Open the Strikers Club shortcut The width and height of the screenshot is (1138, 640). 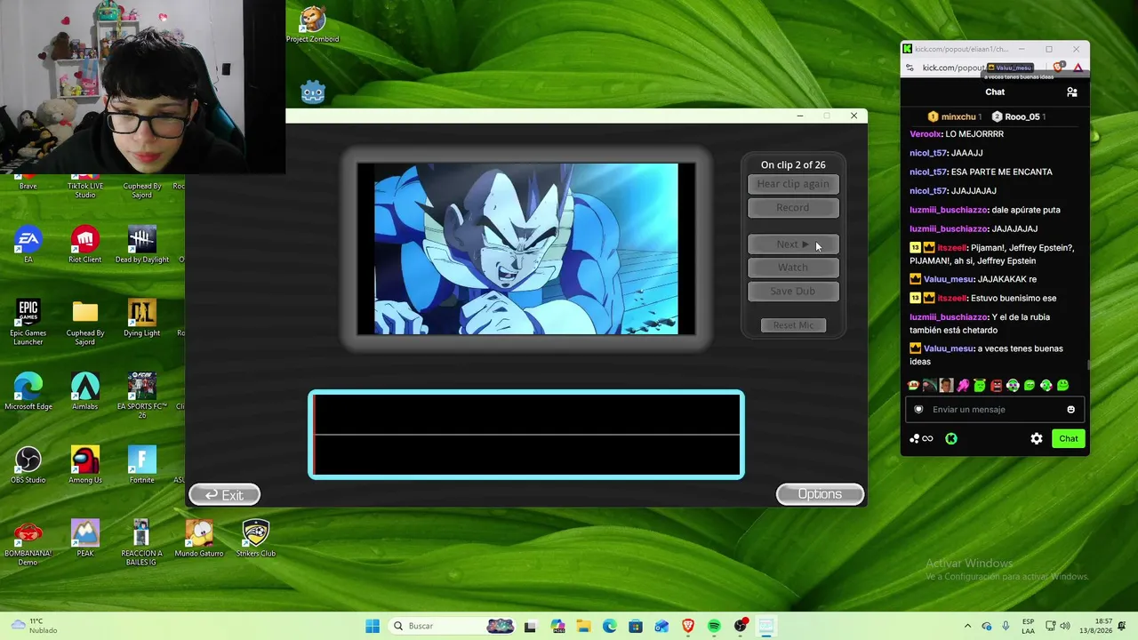pos(256,538)
